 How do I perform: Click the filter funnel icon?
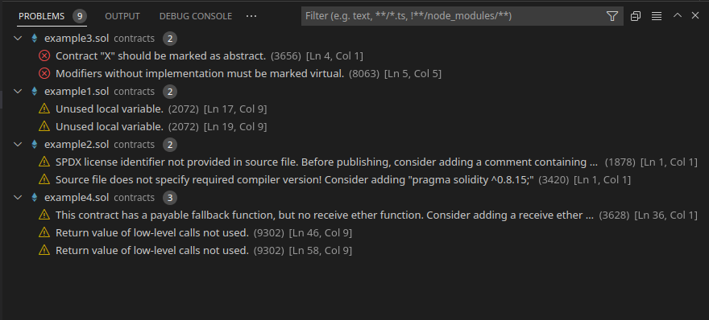pos(612,16)
